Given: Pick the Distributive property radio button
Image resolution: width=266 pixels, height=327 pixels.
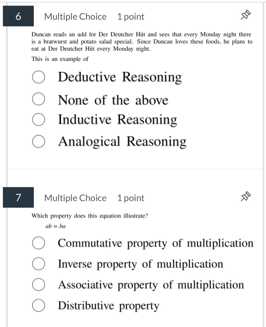Looking at the screenshot, I should (39, 305).
